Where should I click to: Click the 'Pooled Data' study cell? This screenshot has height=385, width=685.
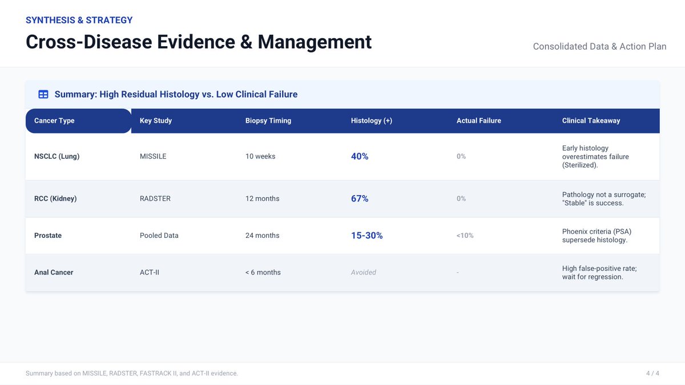(159, 236)
